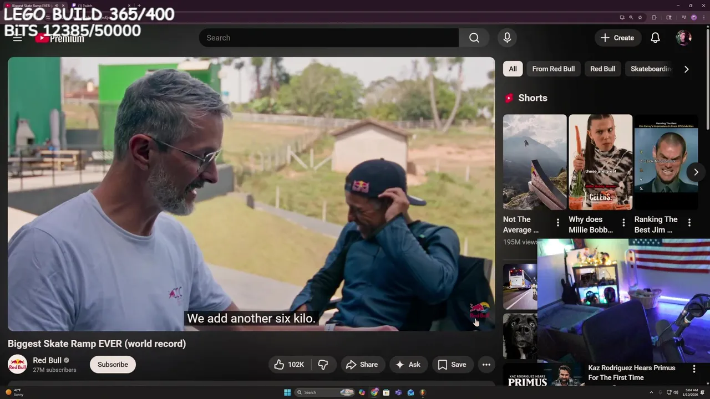This screenshot has height=399, width=710.
Task: Open the Outlook mail taskbar icon
Action: coord(410,392)
